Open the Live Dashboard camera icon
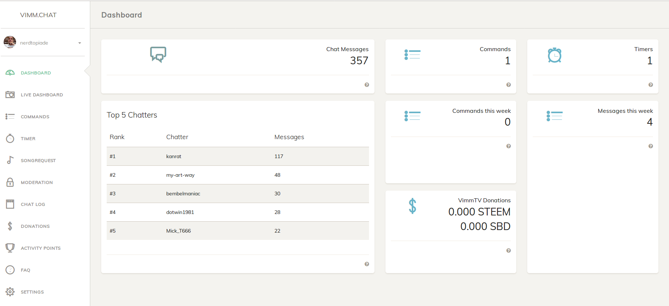669x306 pixels. [x=10, y=95]
